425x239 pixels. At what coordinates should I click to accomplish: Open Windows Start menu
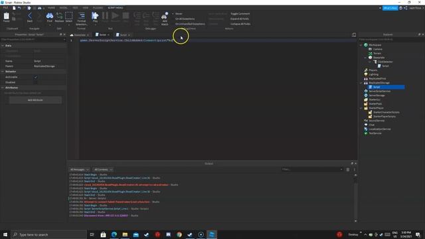click(5, 234)
